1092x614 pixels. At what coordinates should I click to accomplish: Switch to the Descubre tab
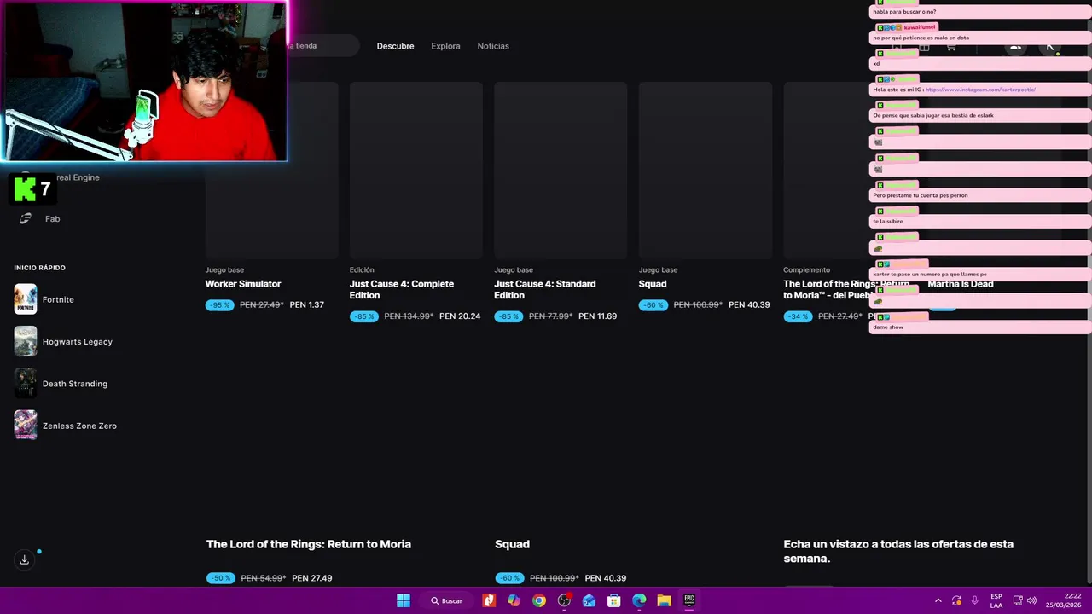coord(395,46)
